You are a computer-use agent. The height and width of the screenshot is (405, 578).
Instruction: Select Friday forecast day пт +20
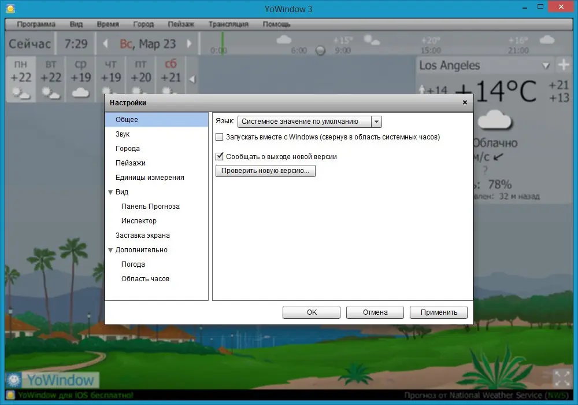(x=140, y=76)
